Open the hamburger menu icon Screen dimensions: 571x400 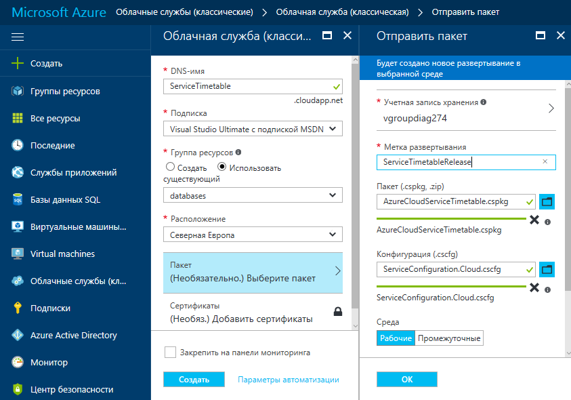pyautogui.click(x=18, y=37)
